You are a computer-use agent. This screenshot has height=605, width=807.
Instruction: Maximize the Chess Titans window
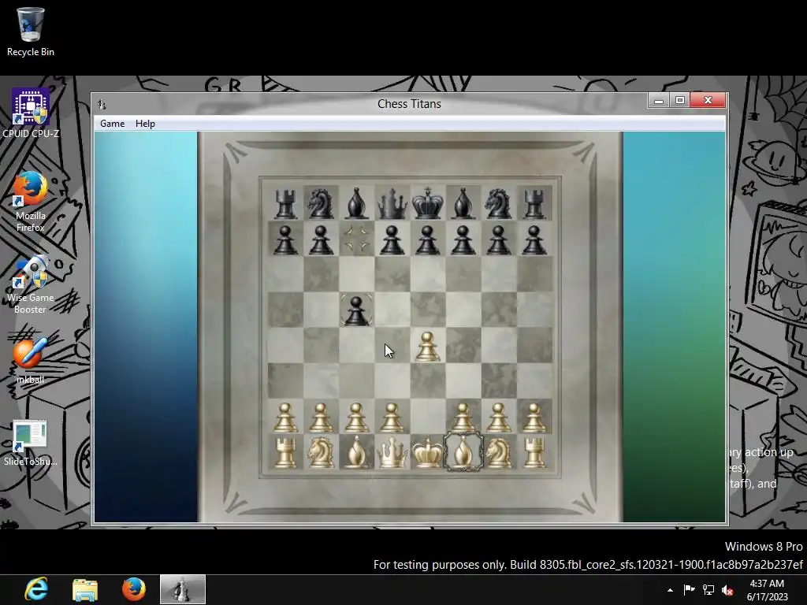click(x=680, y=100)
